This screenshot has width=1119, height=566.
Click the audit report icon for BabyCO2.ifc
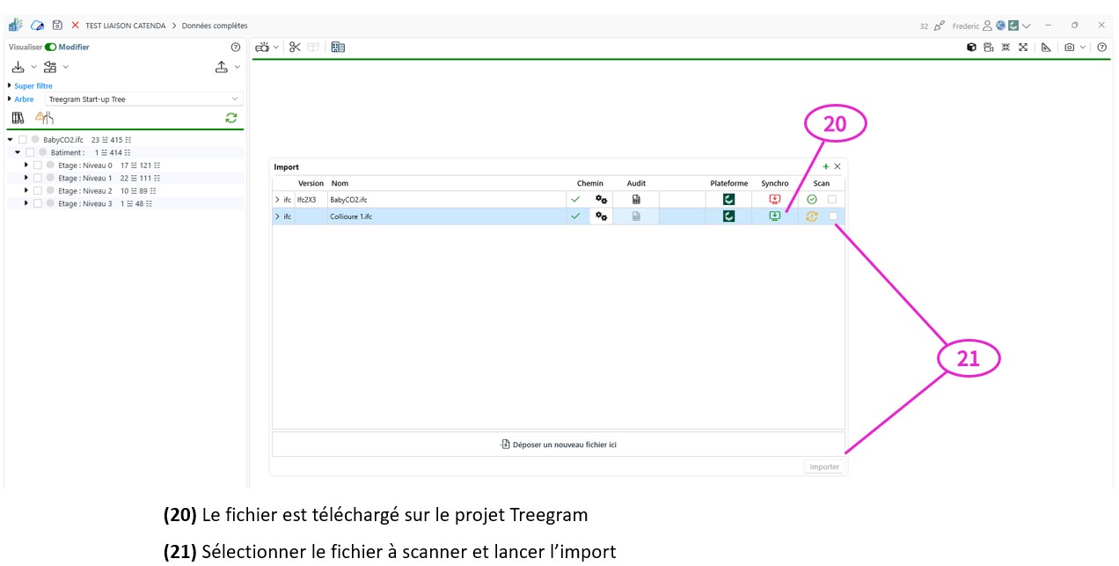click(x=636, y=200)
